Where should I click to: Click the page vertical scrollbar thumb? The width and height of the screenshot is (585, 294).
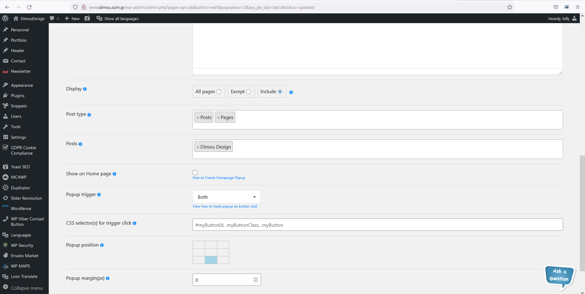coord(582,213)
